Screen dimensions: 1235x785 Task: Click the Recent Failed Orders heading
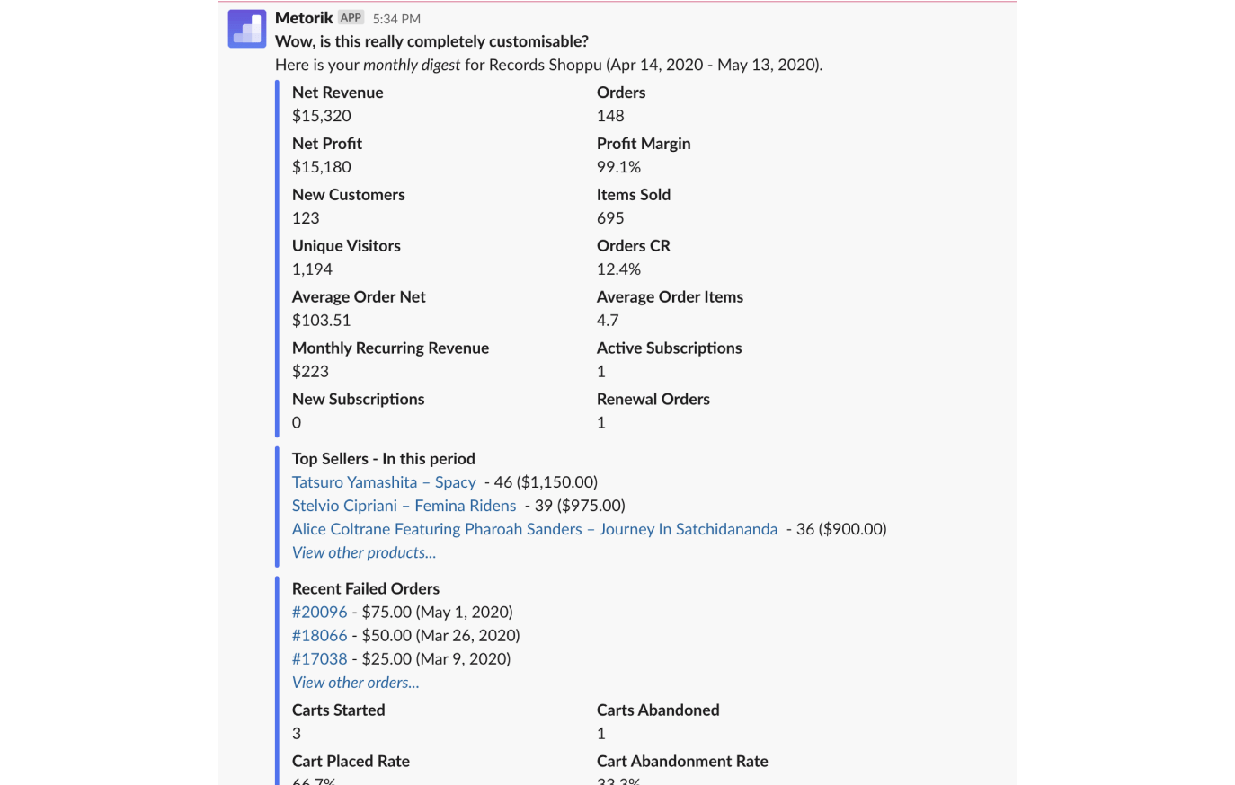click(x=365, y=589)
